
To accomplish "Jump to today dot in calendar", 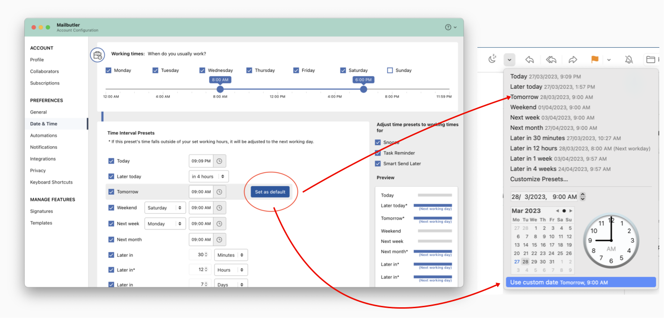I will [x=564, y=211].
